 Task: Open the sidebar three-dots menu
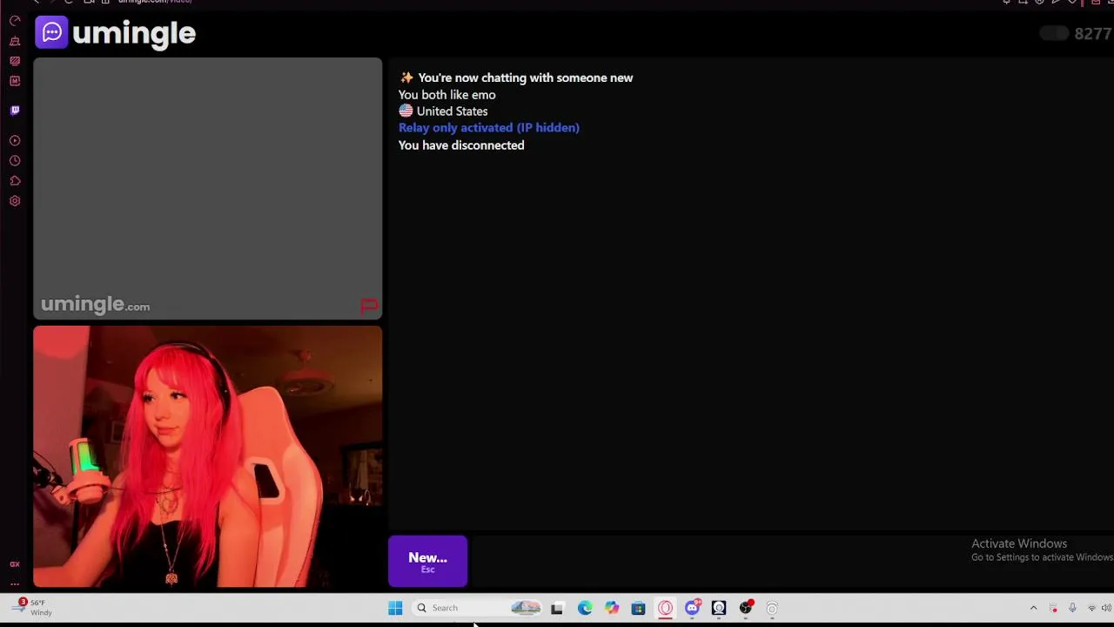tap(15, 583)
